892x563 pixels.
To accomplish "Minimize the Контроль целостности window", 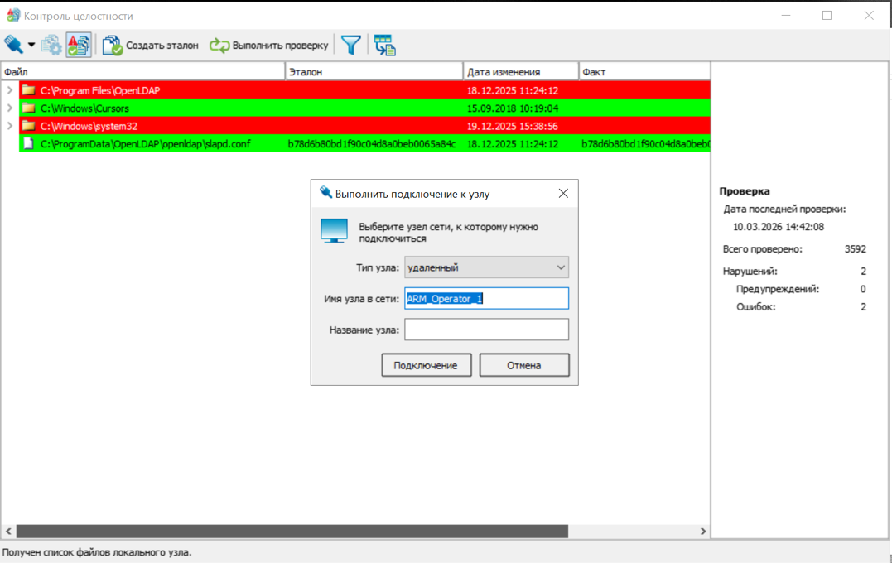I will pyautogui.click(x=786, y=16).
